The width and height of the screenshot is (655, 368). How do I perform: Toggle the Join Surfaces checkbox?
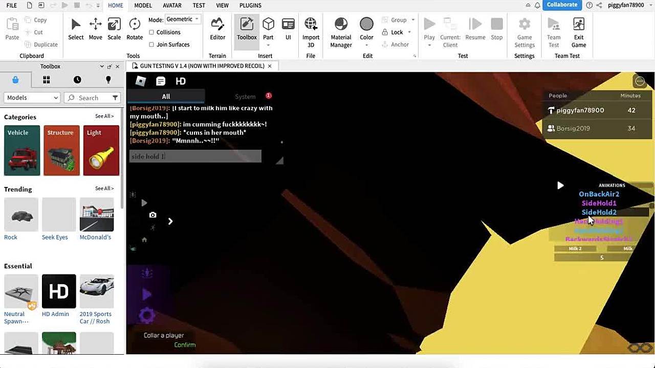(151, 44)
